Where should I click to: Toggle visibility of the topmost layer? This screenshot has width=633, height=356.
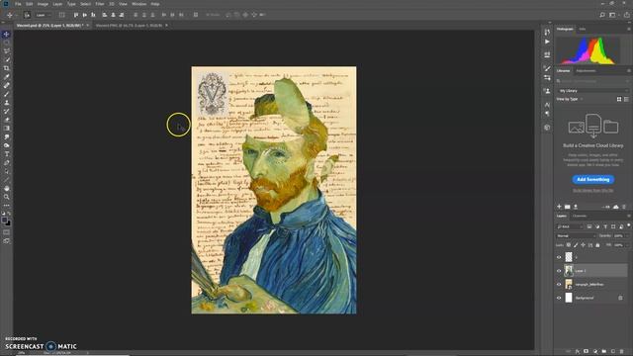coord(559,257)
